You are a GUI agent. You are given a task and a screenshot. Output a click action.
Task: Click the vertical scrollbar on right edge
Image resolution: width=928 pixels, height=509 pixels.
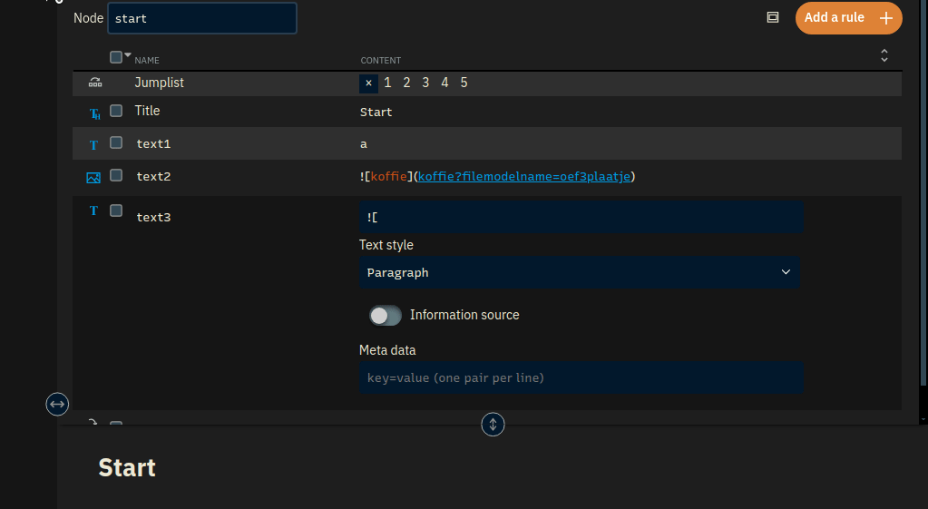click(923, 192)
